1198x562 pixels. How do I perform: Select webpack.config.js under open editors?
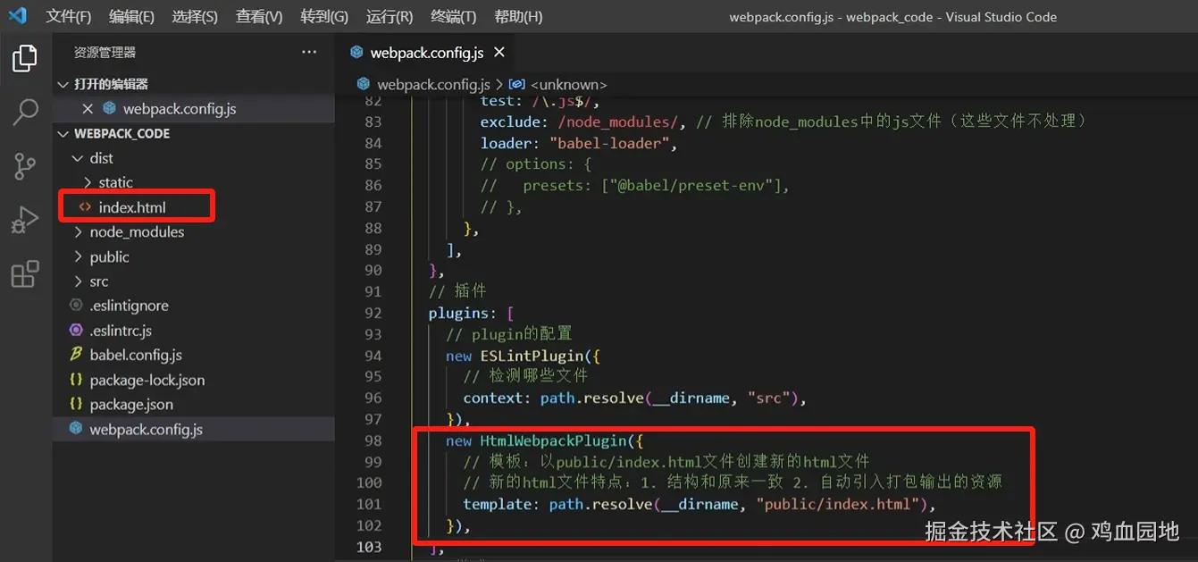coord(180,109)
